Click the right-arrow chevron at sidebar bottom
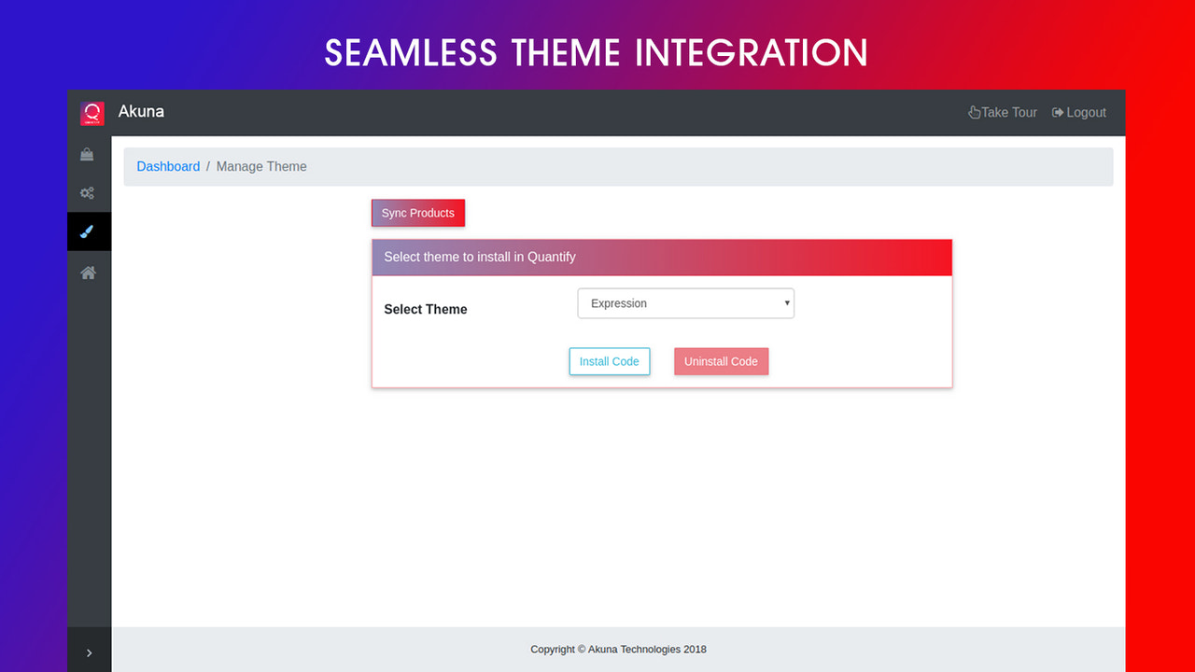The width and height of the screenshot is (1195, 672). (90, 652)
